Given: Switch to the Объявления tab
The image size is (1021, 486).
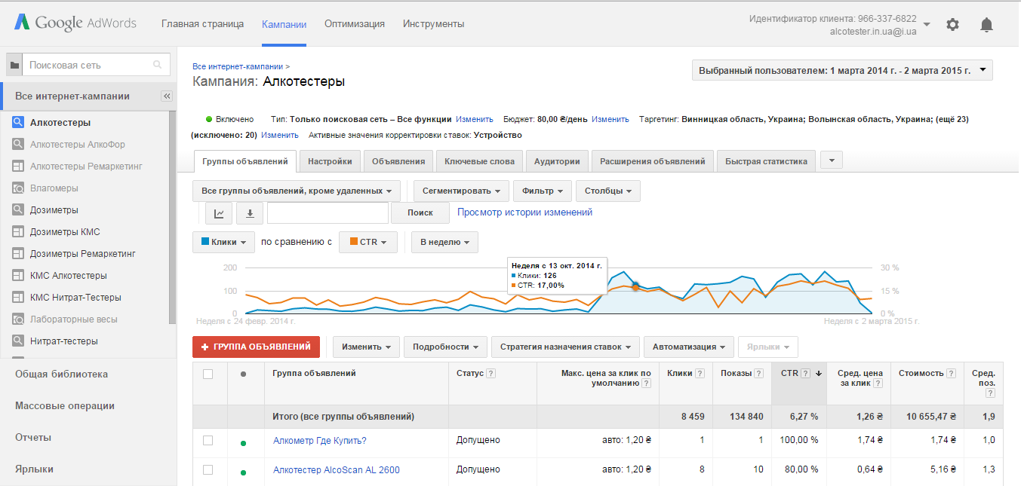Looking at the screenshot, I should tap(399, 161).
